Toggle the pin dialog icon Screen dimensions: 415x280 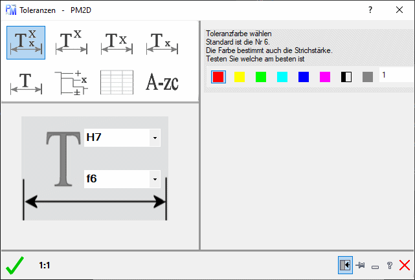coord(361,265)
